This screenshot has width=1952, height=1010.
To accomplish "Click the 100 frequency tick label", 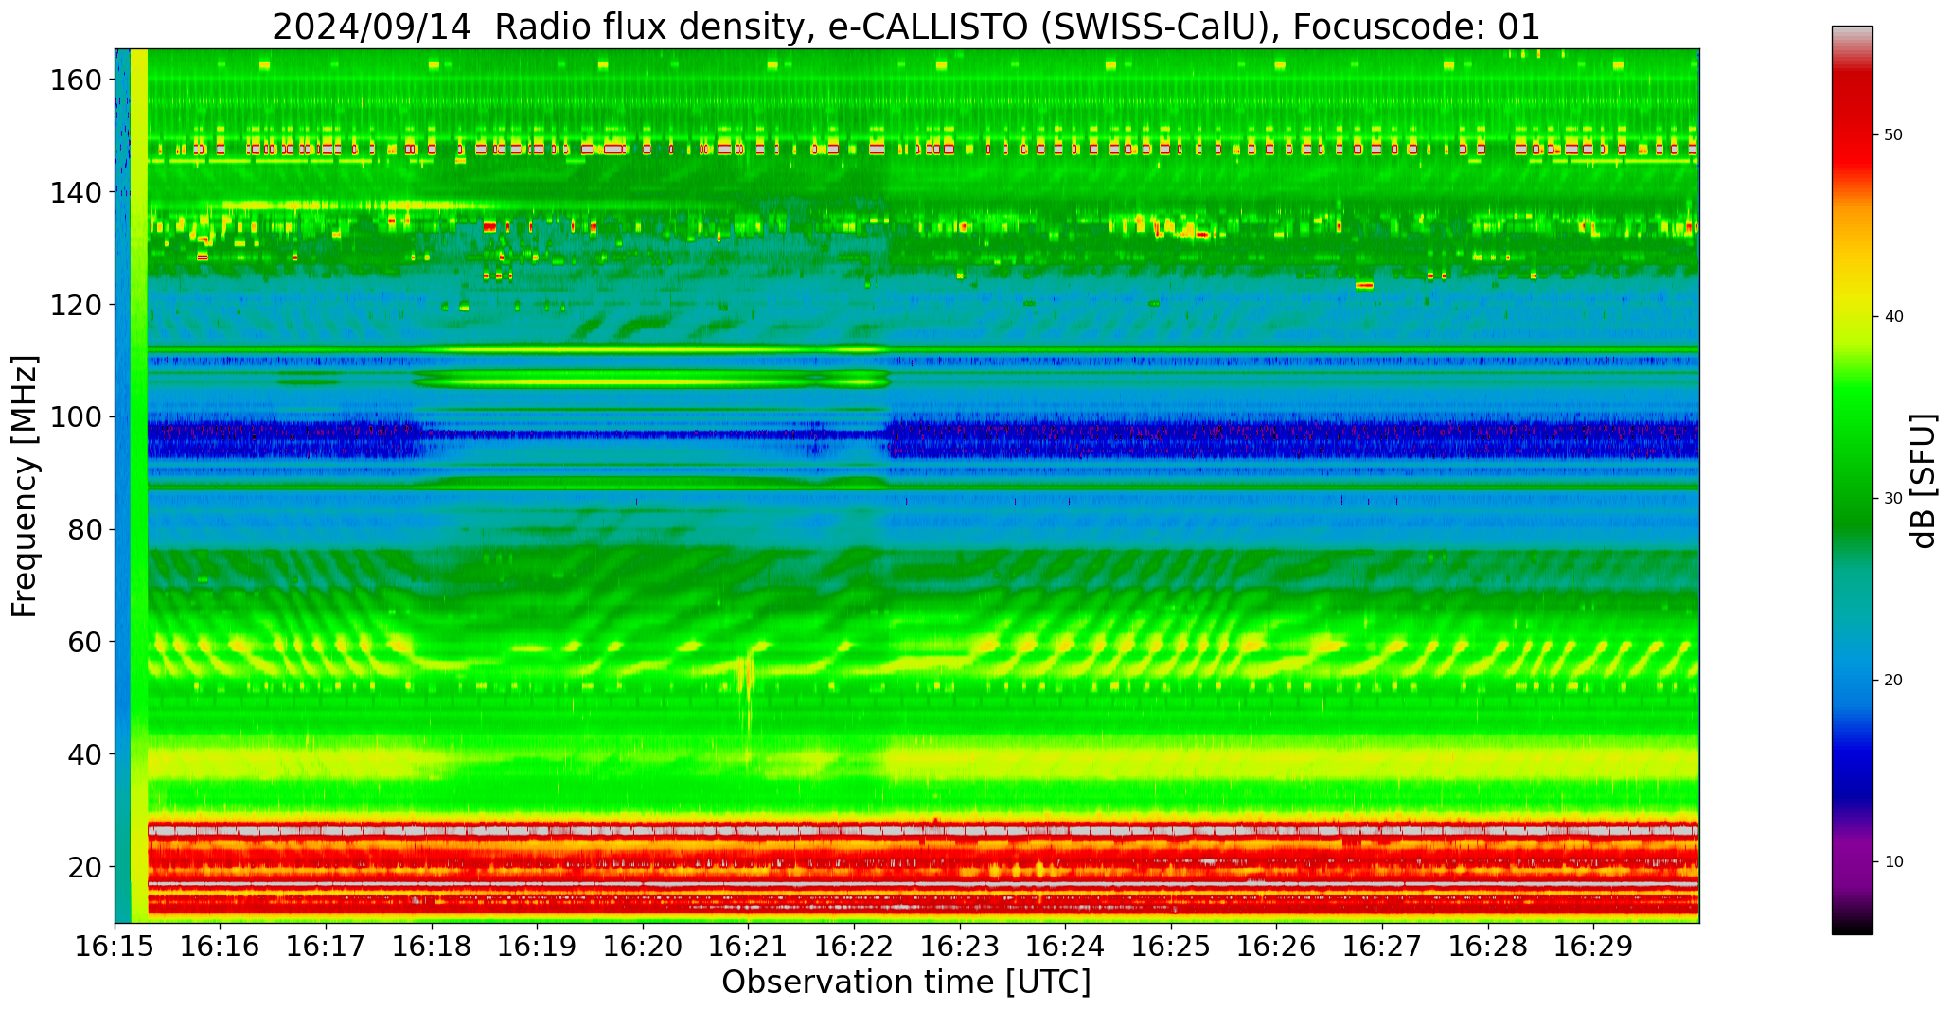I will point(75,416).
